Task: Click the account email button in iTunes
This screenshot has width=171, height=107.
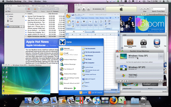Action: 157,14
